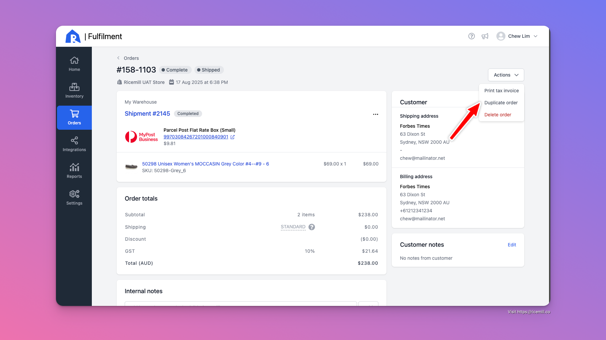Open Settings gear icons in sidebar

pyautogui.click(x=74, y=194)
